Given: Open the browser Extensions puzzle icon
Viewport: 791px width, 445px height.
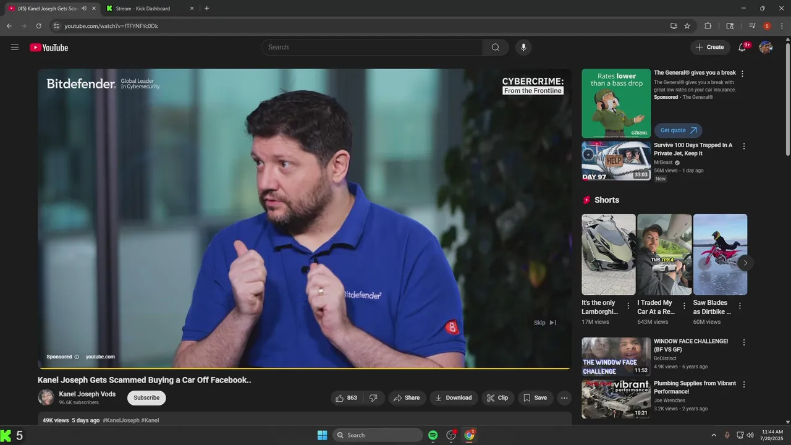Looking at the screenshot, I should (708, 26).
